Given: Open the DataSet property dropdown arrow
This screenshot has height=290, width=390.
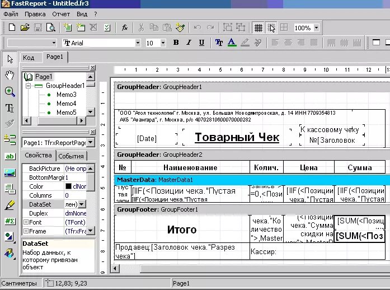Looking at the screenshot, I should (81, 204).
